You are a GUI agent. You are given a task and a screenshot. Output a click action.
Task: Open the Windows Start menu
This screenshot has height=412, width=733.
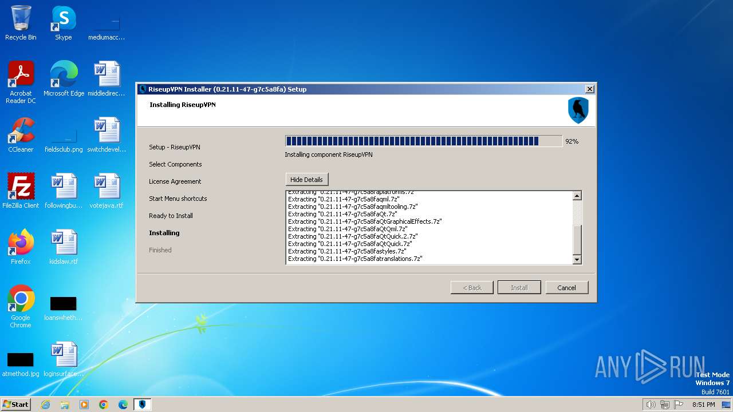pos(15,405)
